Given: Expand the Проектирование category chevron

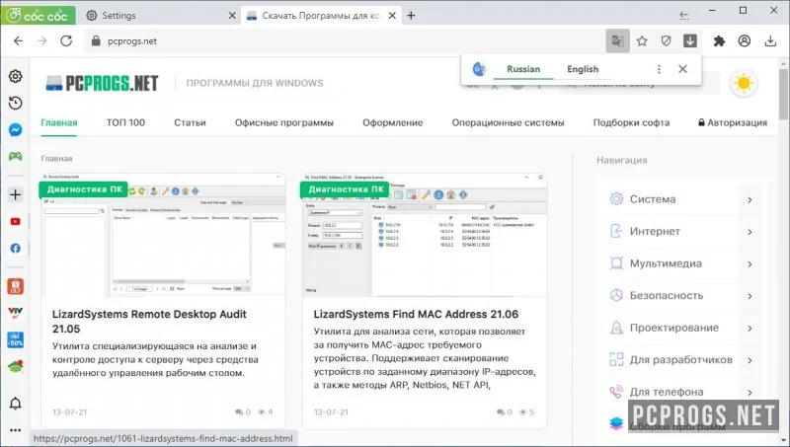Looking at the screenshot, I should pos(750,329).
